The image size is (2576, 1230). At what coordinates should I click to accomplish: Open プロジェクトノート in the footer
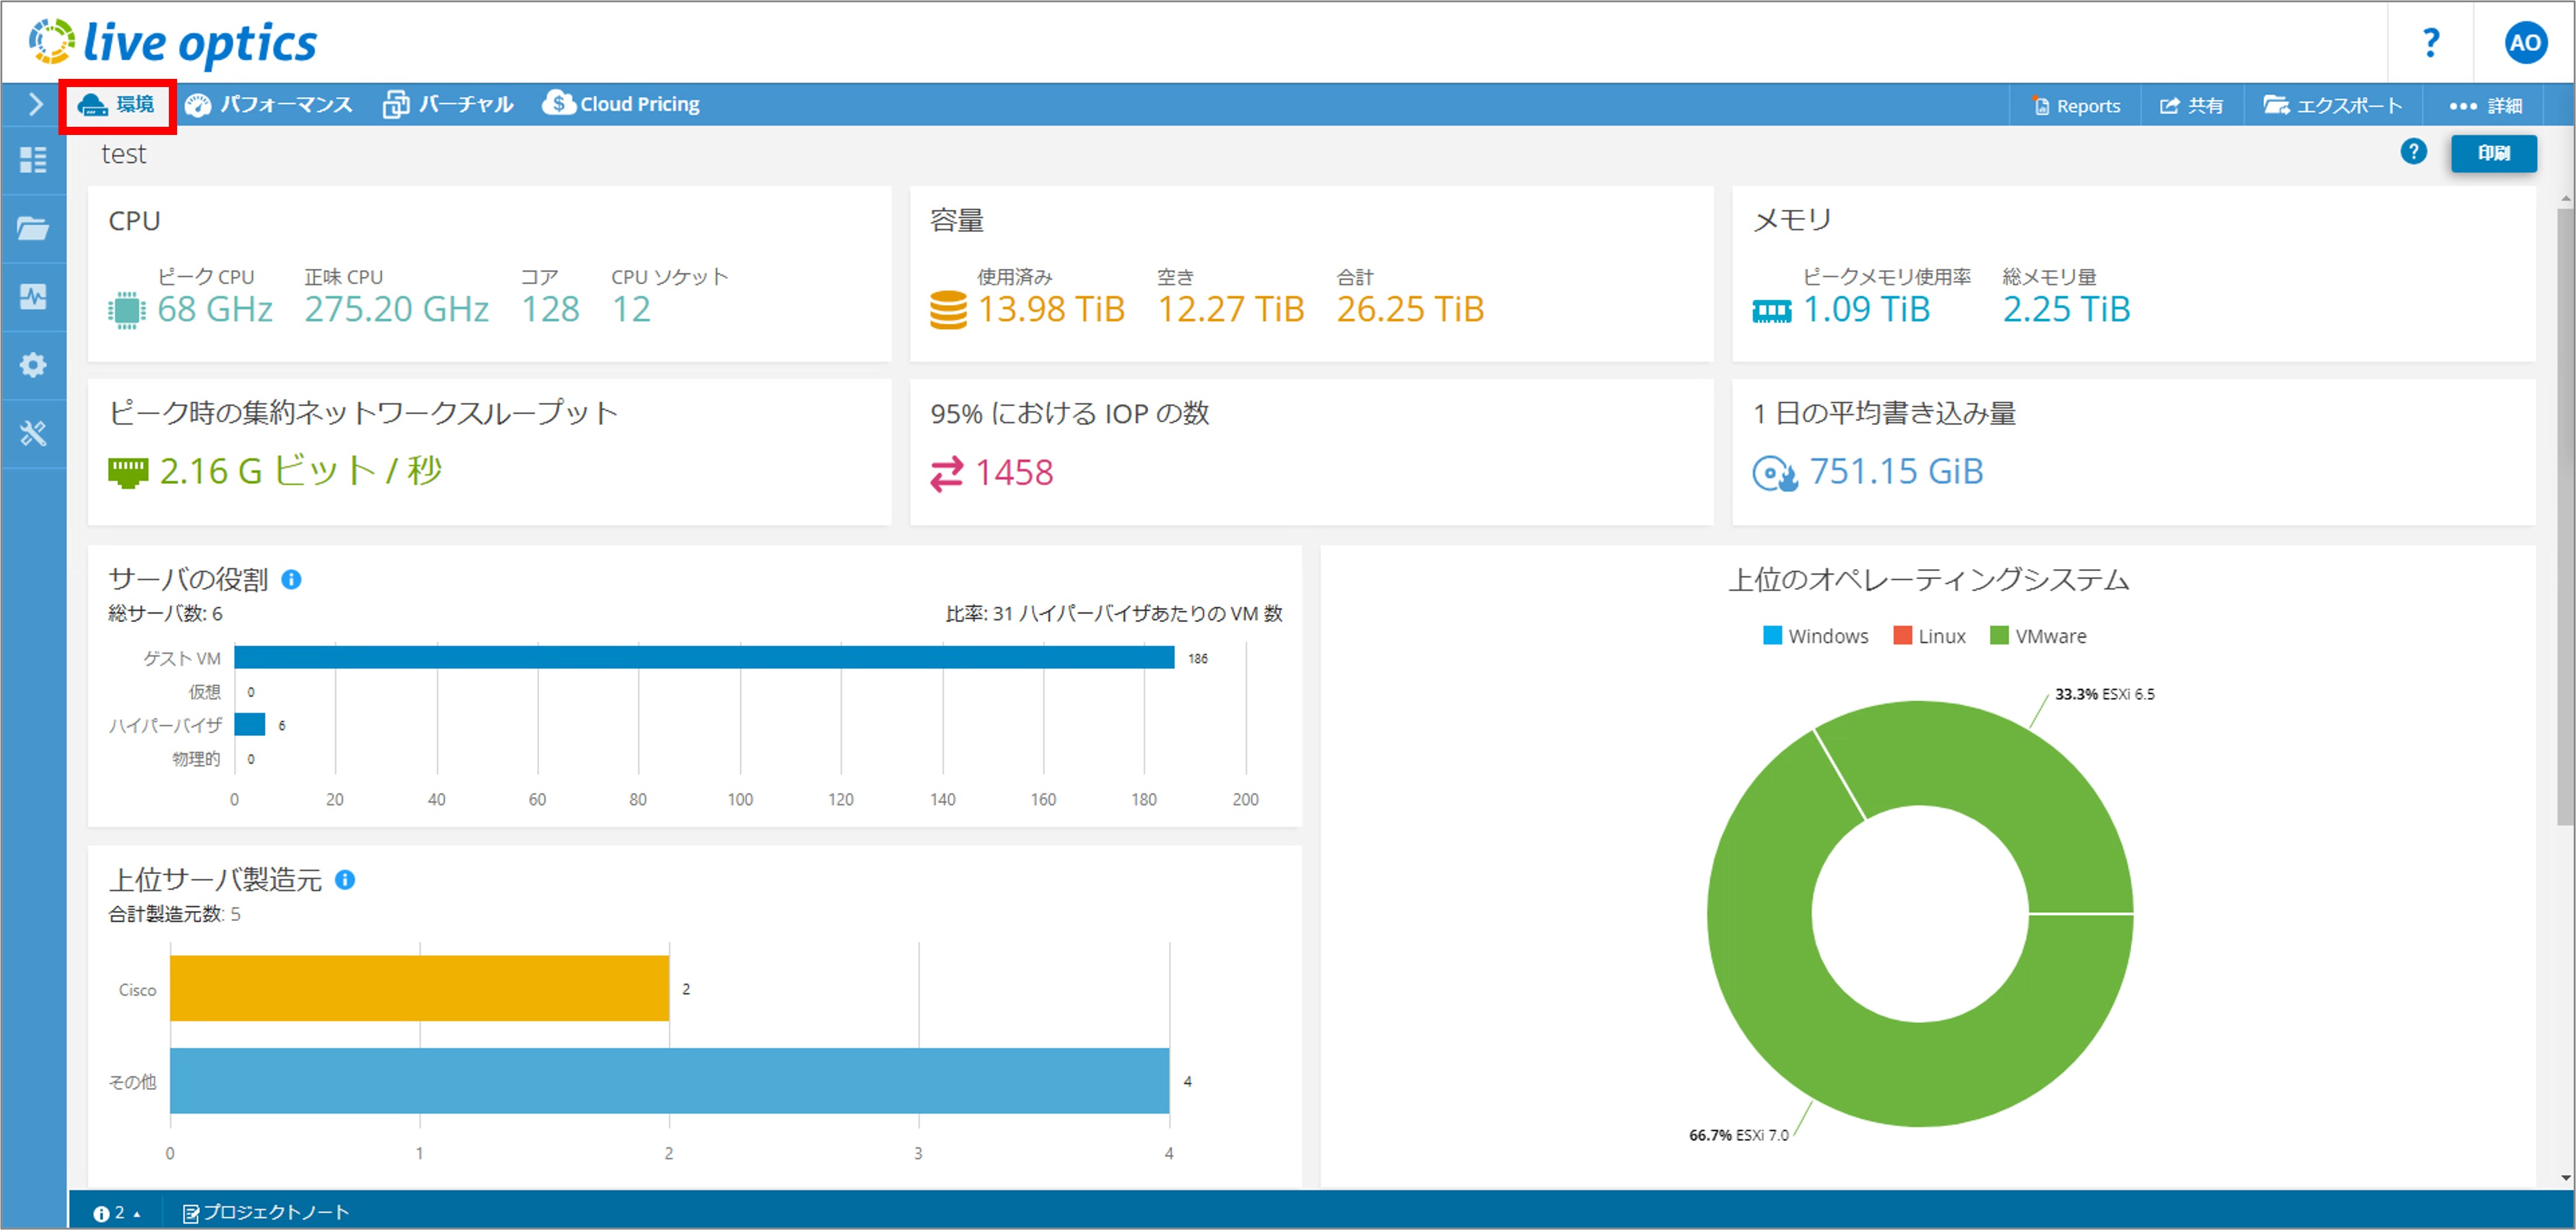[266, 1212]
